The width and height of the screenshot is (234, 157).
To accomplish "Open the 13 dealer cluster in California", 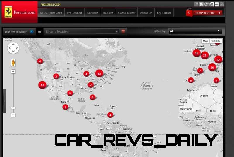I will 42,85.
